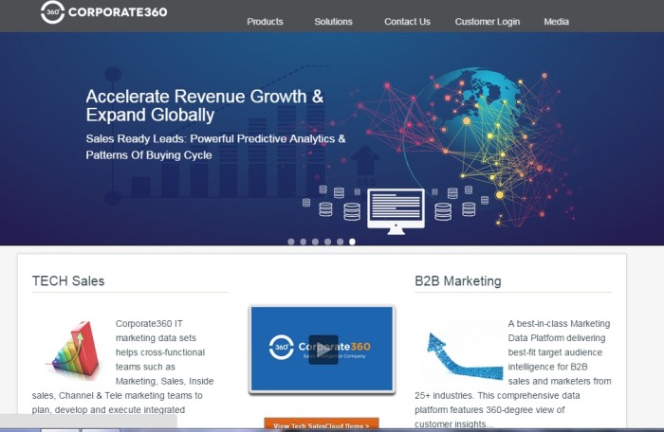Viewport: 664px width, 432px height.
Task: Select the fourth carousel slide dot
Action: click(x=328, y=242)
